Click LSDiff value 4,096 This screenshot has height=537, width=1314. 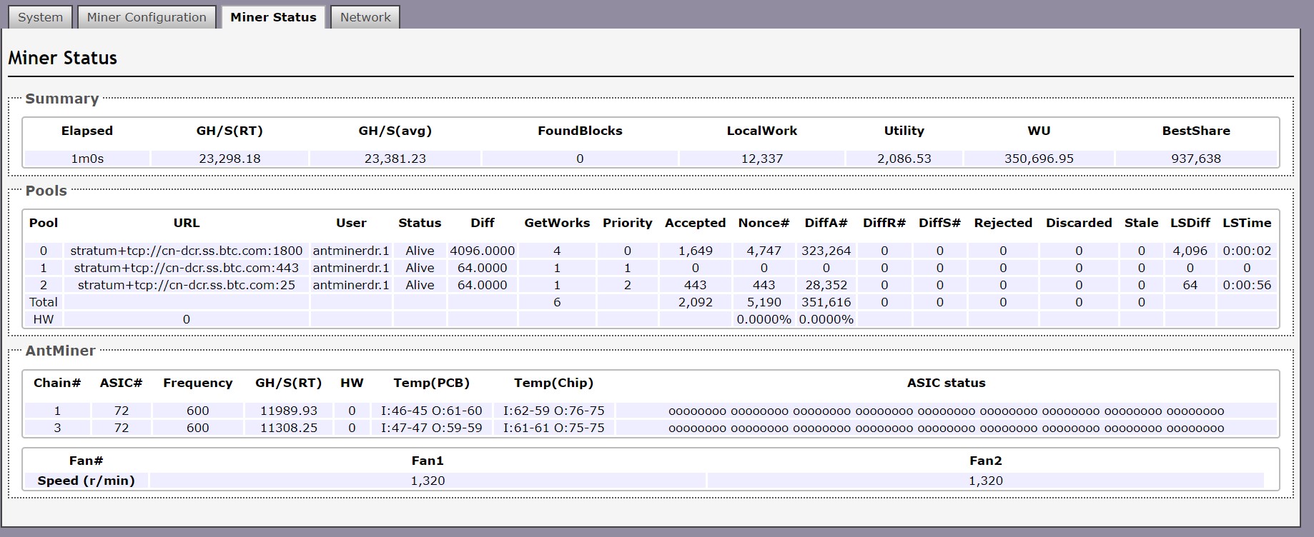click(x=1190, y=251)
